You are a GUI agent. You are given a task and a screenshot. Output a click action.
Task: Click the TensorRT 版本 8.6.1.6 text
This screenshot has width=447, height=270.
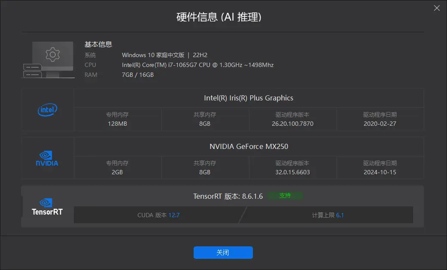[x=227, y=196]
